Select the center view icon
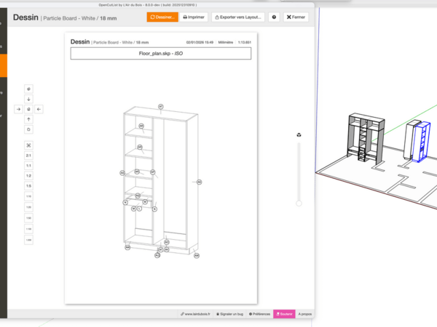The width and height of the screenshot is (437, 327). pyautogui.click(x=28, y=109)
